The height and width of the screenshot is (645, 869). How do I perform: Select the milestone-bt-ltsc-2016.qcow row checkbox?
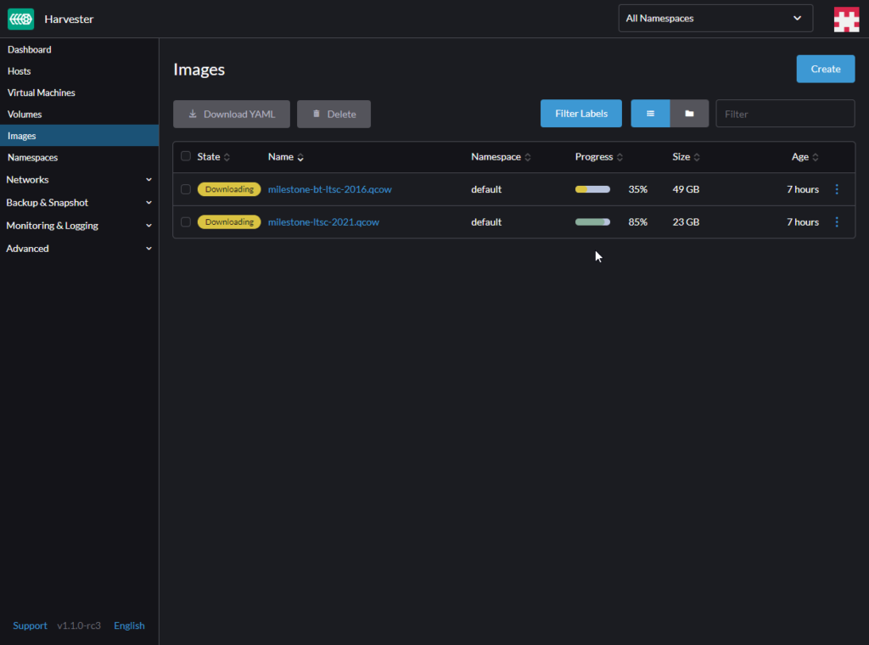[x=186, y=189]
